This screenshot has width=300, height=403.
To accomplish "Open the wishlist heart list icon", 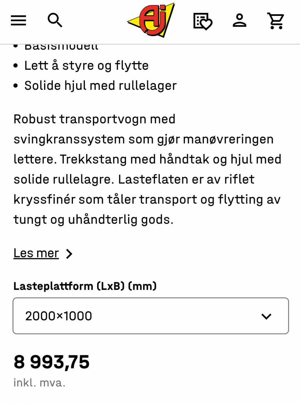I will click(x=202, y=21).
